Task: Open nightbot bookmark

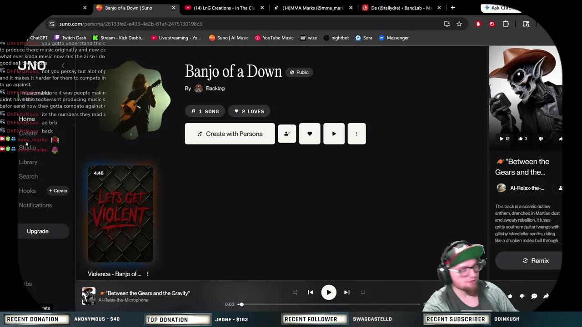Action: pyautogui.click(x=336, y=38)
